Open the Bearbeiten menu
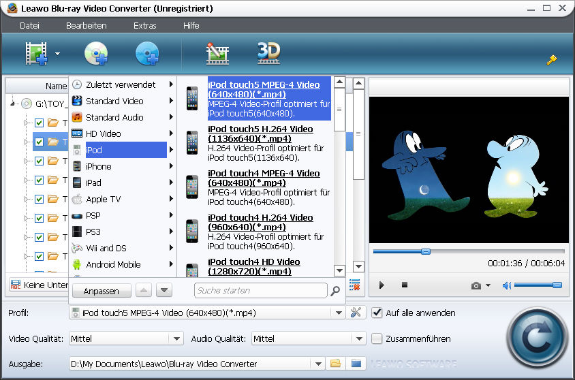575x380 pixels. click(x=86, y=26)
